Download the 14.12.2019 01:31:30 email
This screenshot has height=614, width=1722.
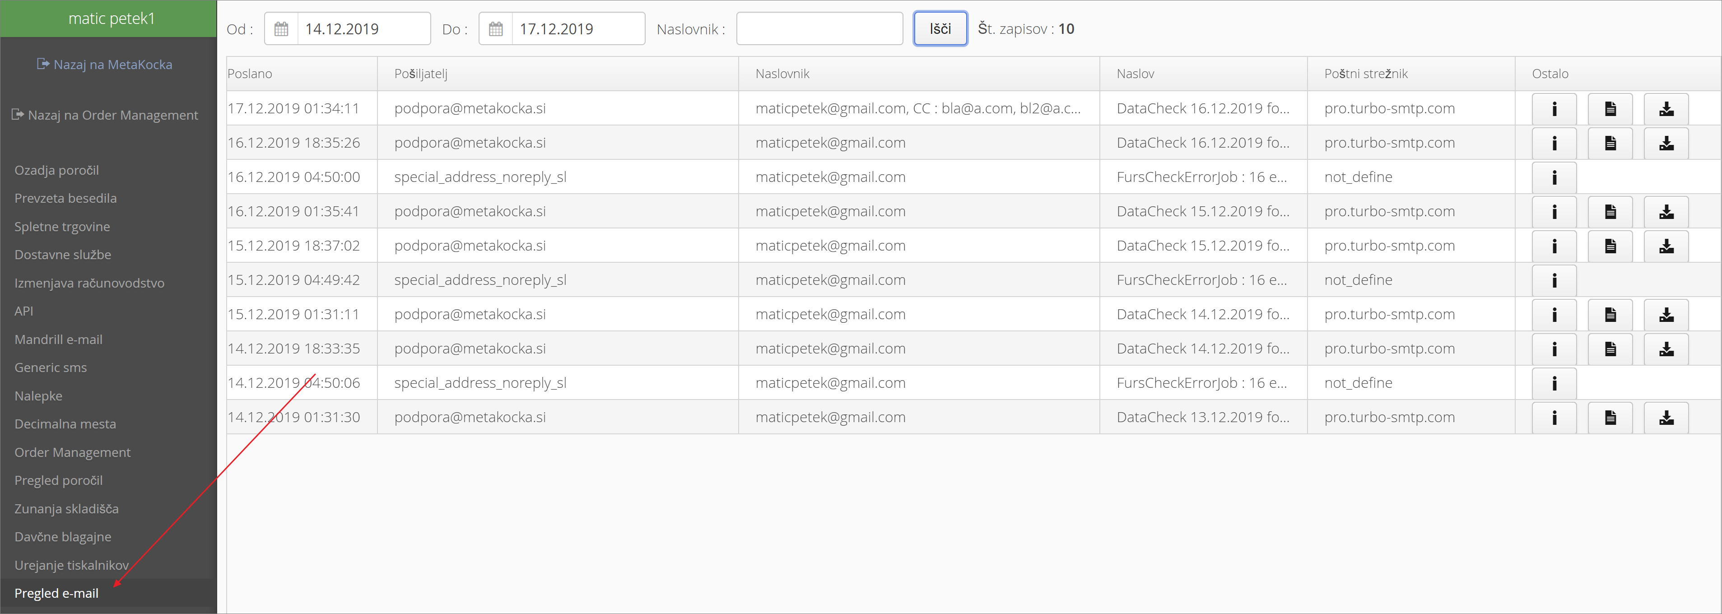pos(1666,418)
